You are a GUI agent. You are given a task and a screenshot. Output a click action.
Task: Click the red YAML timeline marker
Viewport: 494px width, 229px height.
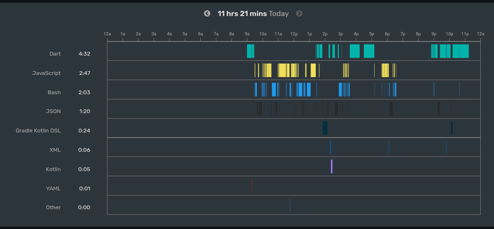[x=252, y=186]
